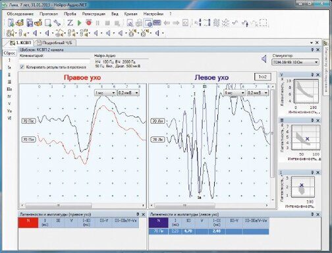Image resolution: width=332 pixels, height=253 pixels.
Task: Click the wrench settings icon in toolbar
Action: click(x=57, y=23)
